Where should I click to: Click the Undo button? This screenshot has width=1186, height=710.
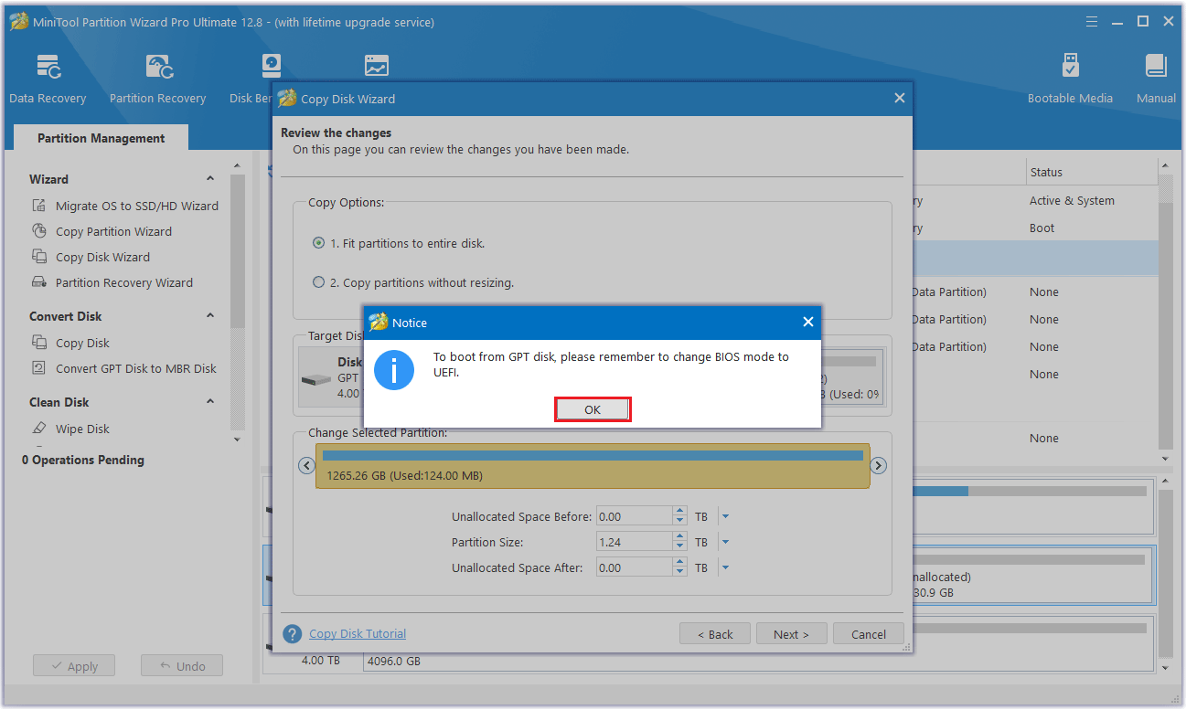tap(182, 666)
